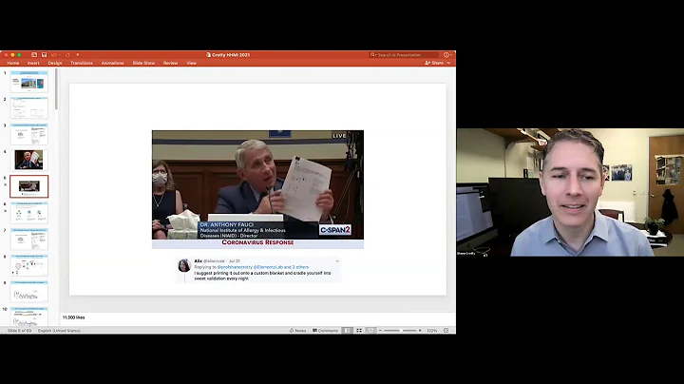Select slide 2 thumbnail

[29, 107]
